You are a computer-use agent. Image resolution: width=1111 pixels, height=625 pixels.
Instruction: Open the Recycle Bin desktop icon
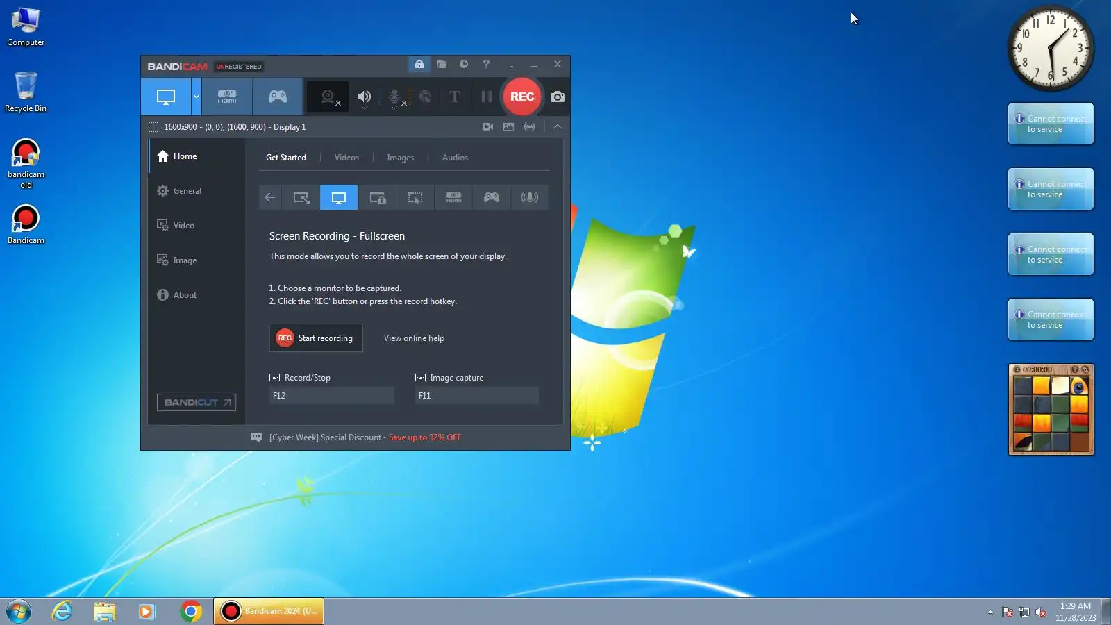(x=26, y=92)
